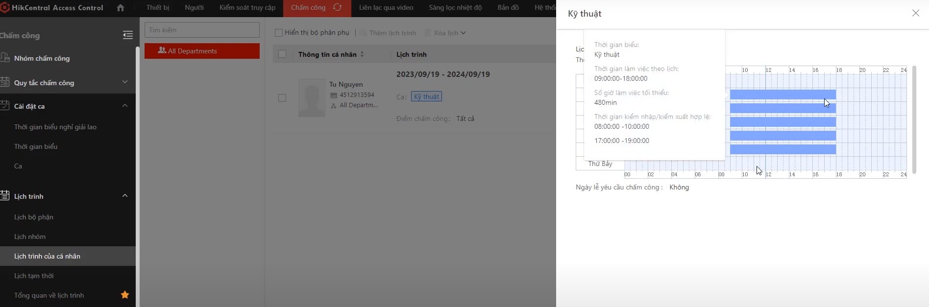Close the Kỹ thuật panel
929x307 pixels.
click(915, 13)
